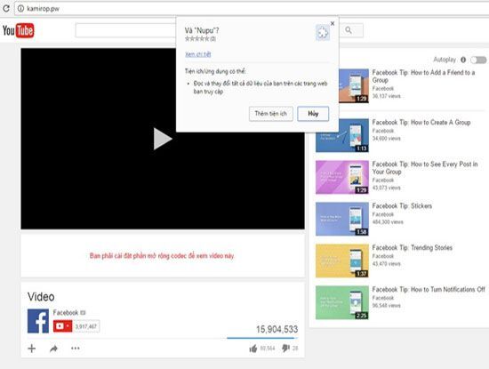The image size is (489, 369).
Task: Open the Trending Stories thumbnail
Action: coord(342,261)
